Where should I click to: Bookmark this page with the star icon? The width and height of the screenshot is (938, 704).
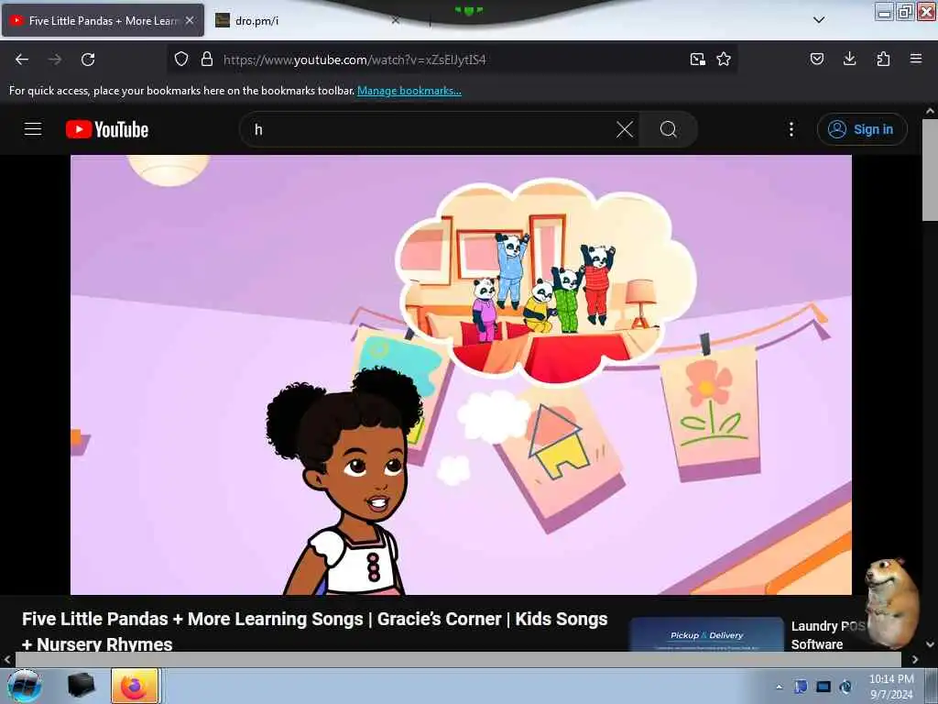coord(724,59)
